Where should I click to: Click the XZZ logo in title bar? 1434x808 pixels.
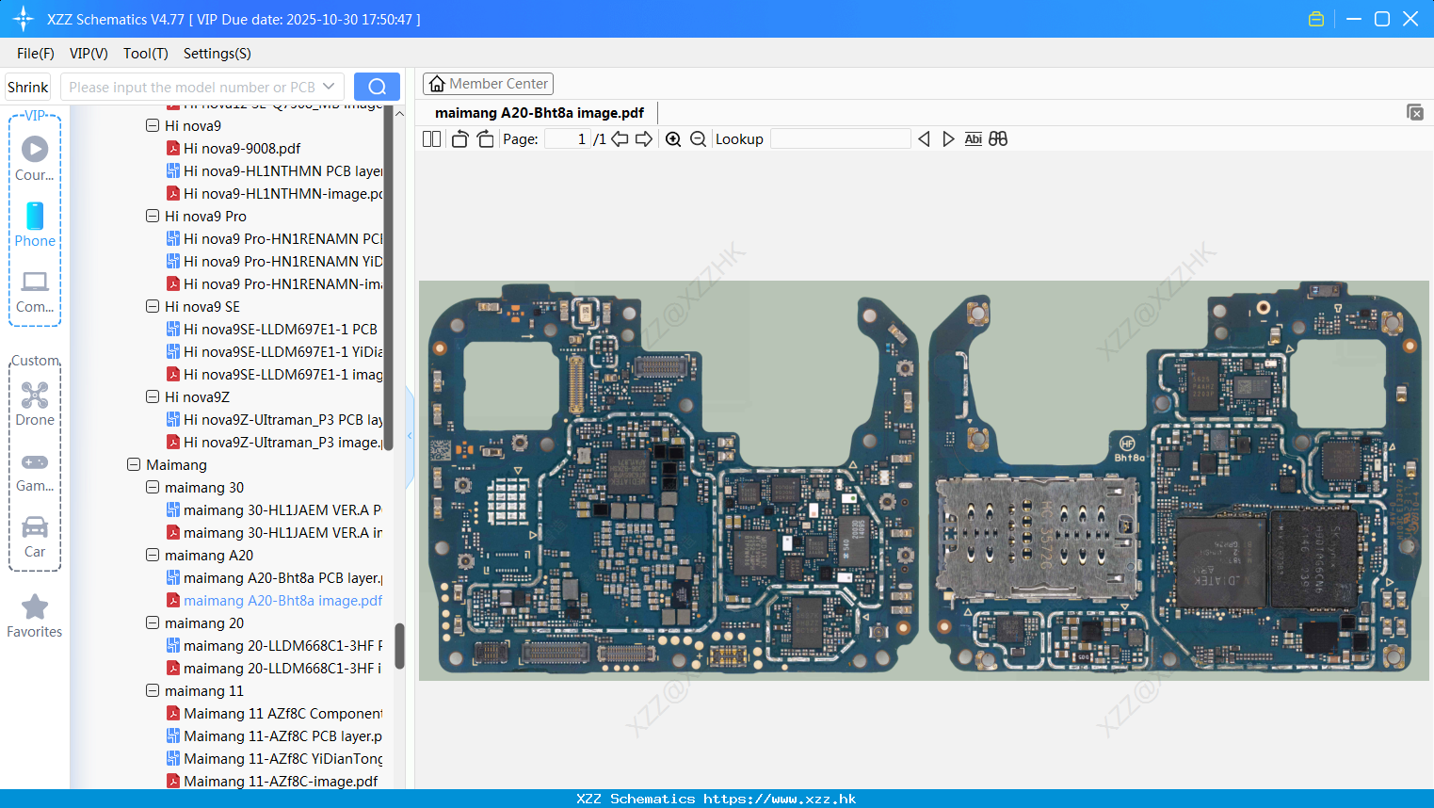click(x=23, y=19)
